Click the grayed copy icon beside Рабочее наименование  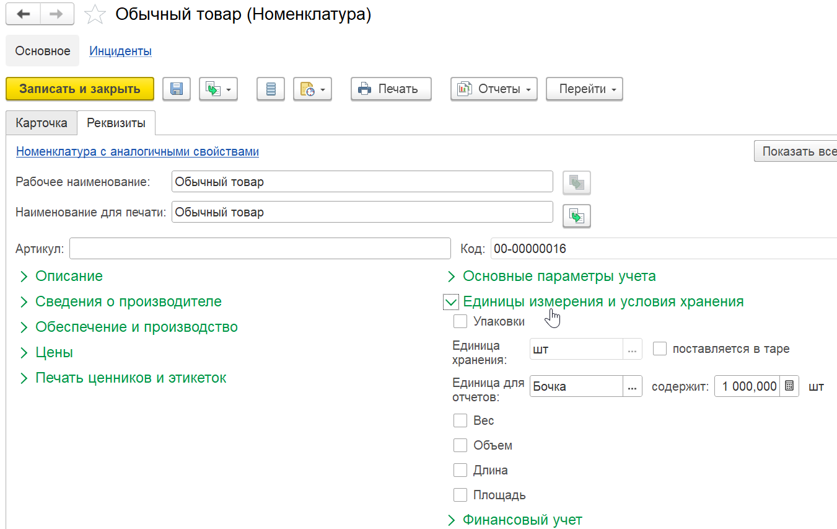[x=577, y=182]
